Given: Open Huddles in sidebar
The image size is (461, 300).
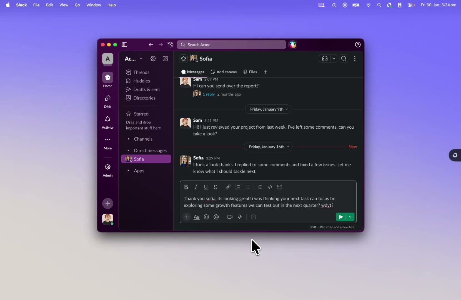Looking at the screenshot, I should click(x=146, y=81).
